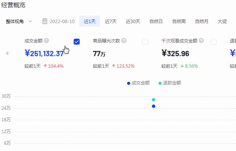Toggle 退款金额 legend series
This screenshot has width=236, height=151.
(x=170, y=83)
